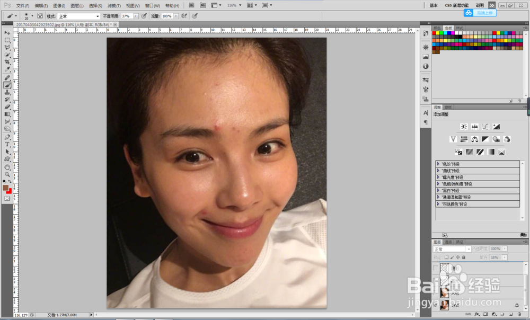
Task: Add Black and White adjustment layer
Action: (485, 139)
